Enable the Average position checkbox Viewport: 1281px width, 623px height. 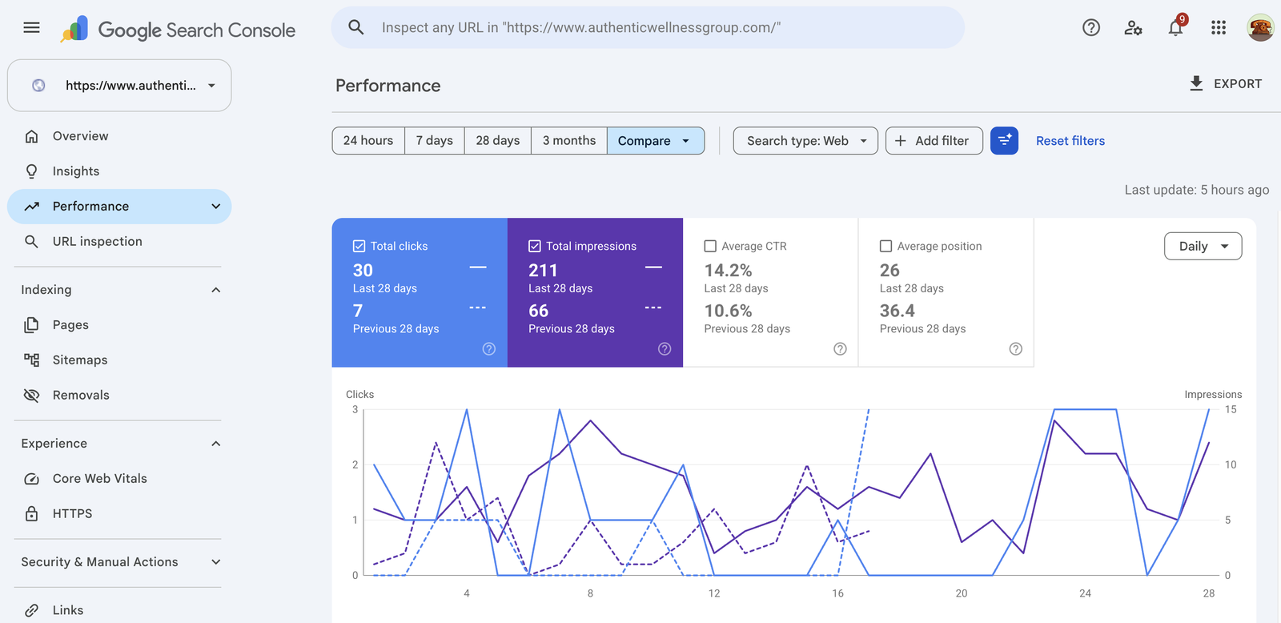(x=885, y=247)
